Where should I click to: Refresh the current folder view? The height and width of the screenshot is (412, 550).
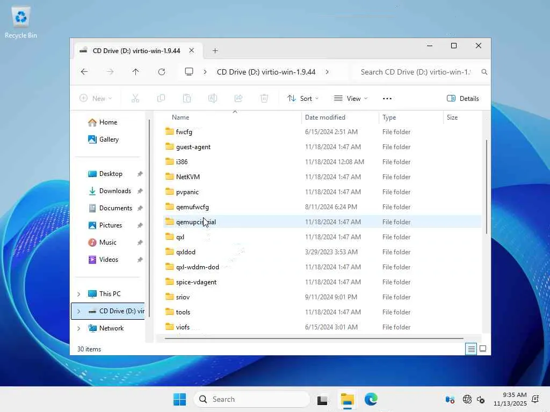click(161, 72)
